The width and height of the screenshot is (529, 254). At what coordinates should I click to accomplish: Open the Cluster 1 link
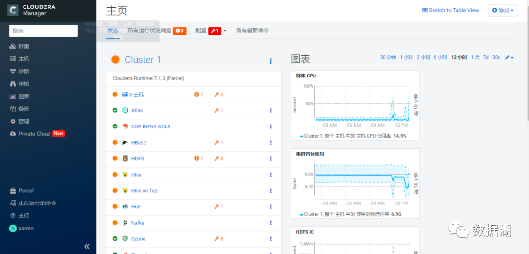click(143, 60)
